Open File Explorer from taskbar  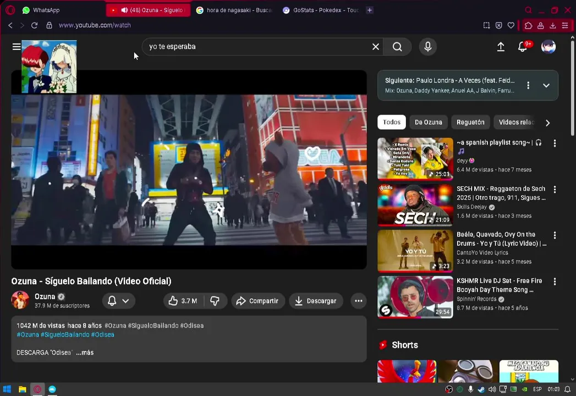(23, 389)
